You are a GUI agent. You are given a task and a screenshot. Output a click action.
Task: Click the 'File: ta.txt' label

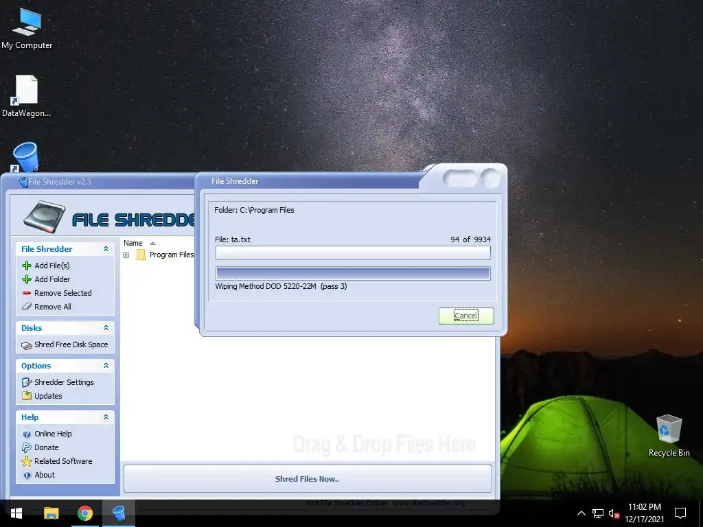tap(233, 239)
